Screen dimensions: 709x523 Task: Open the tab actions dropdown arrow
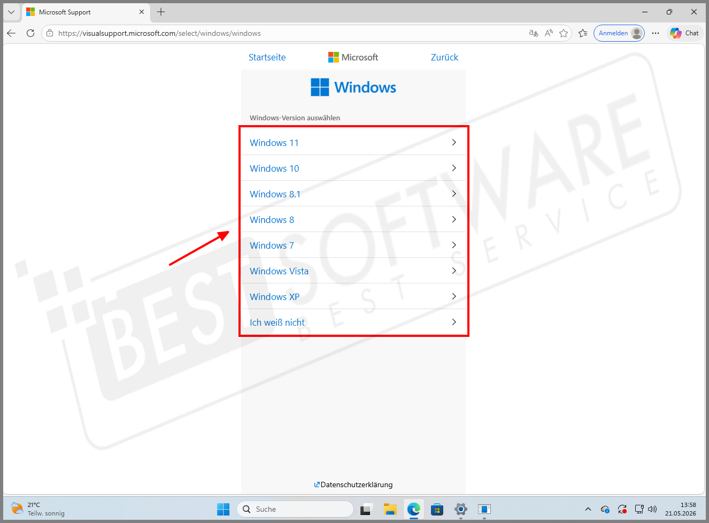pos(11,12)
